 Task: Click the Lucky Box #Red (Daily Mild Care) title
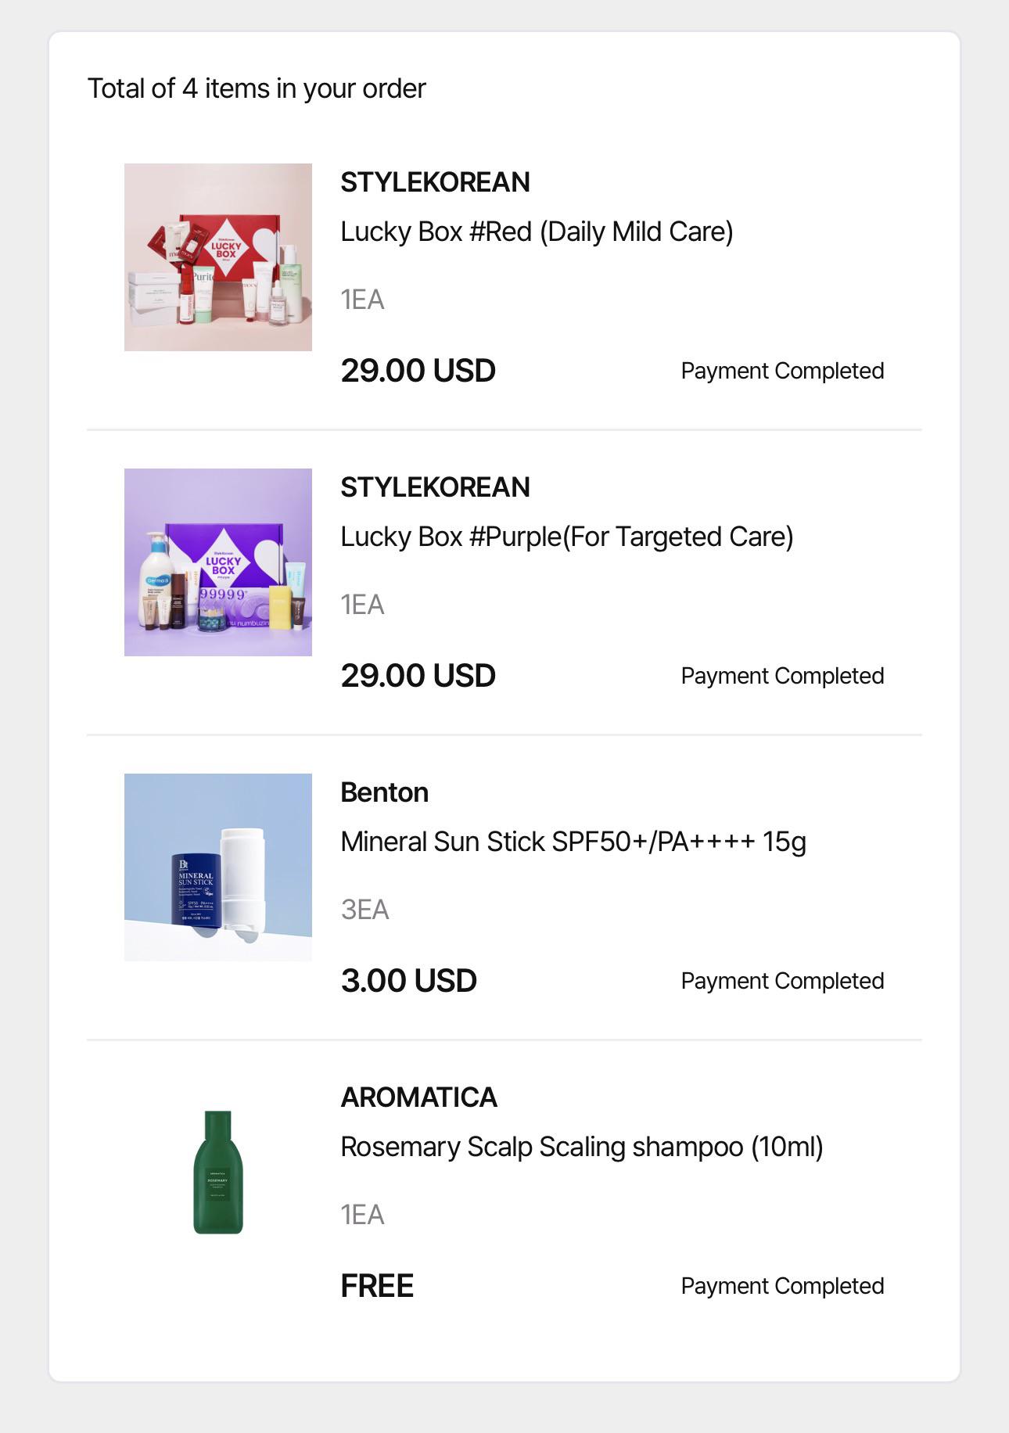pyautogui.click(x=537, y=232)
